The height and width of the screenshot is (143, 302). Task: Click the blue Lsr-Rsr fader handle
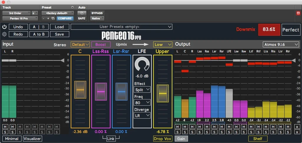(121, 92)
